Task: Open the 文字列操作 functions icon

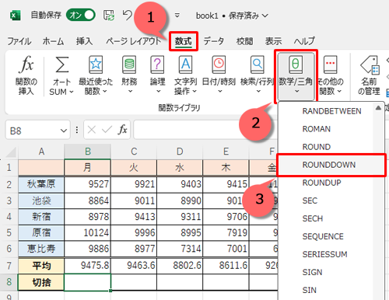Action: [x=186, y=65]
